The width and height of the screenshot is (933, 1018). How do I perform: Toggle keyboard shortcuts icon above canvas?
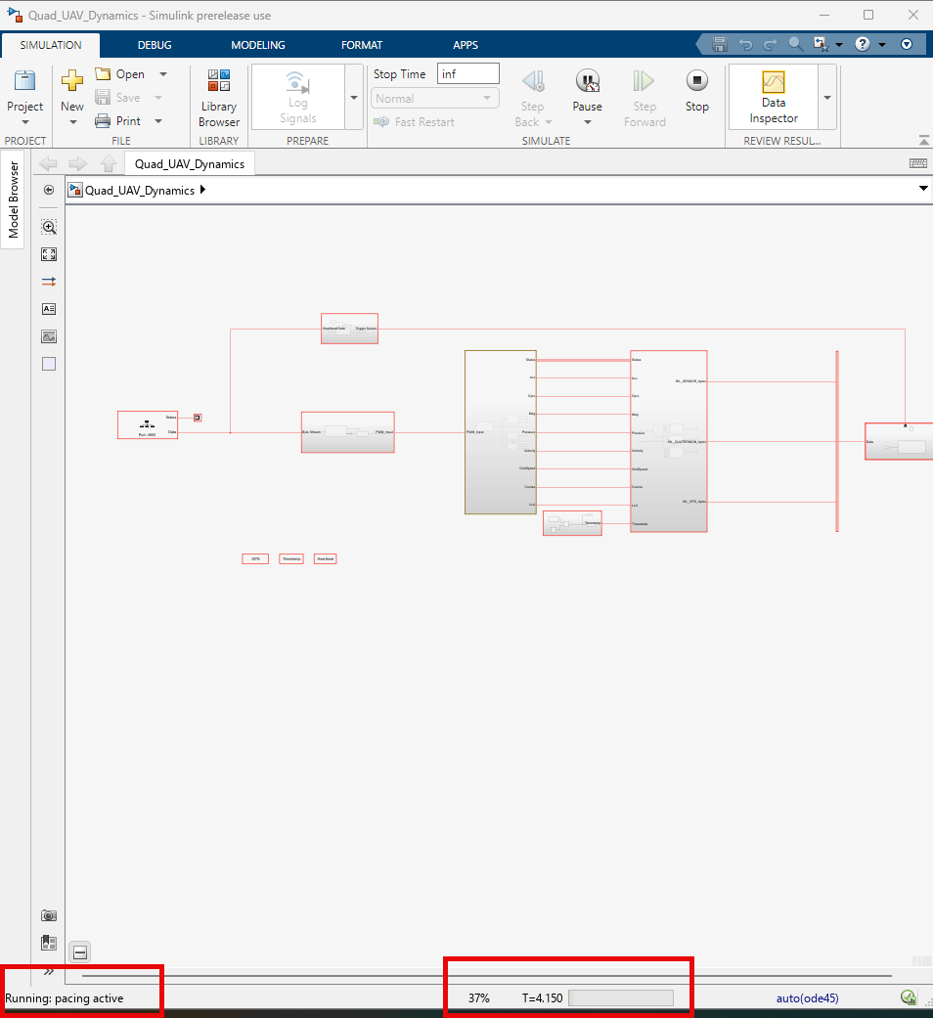click(917, 163)
